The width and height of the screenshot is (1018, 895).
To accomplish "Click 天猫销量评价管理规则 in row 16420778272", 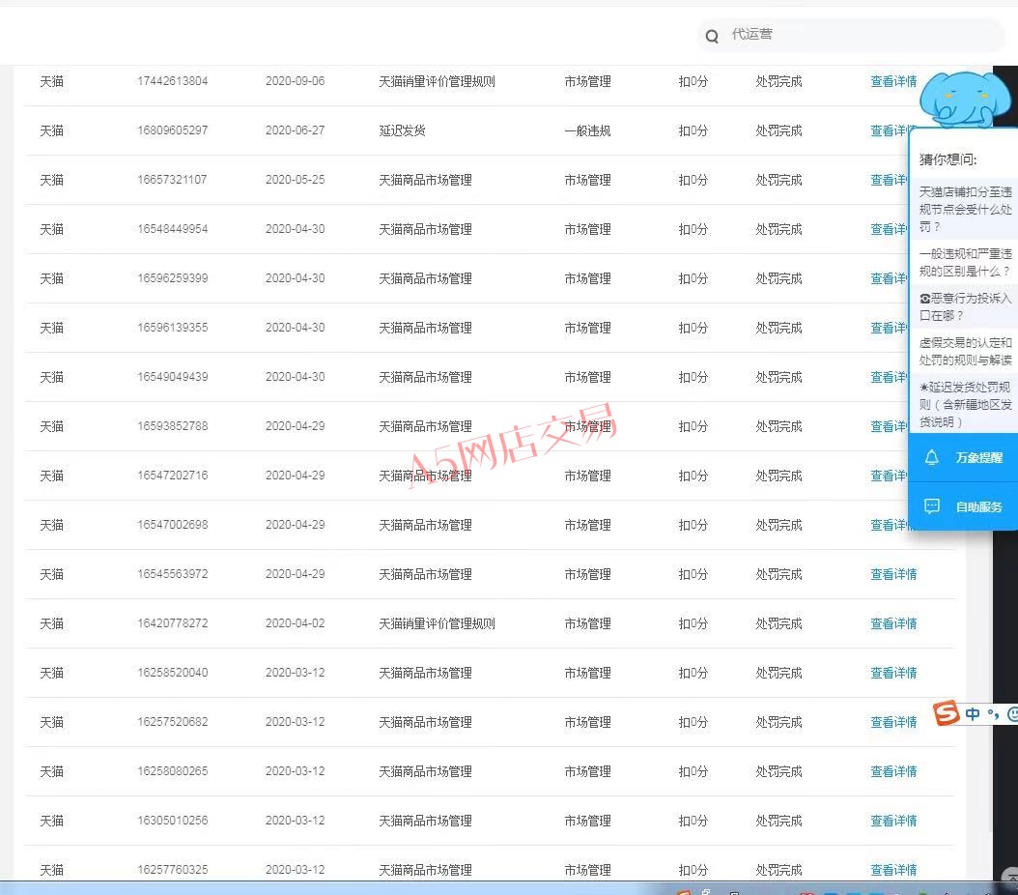I will tap(437, 624).
